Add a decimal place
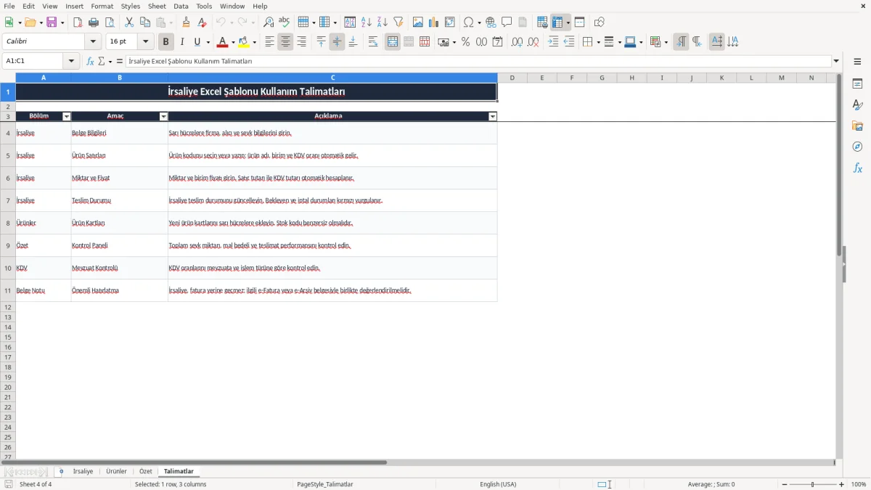Screen dimensions: 871x490 coord(518,42)
